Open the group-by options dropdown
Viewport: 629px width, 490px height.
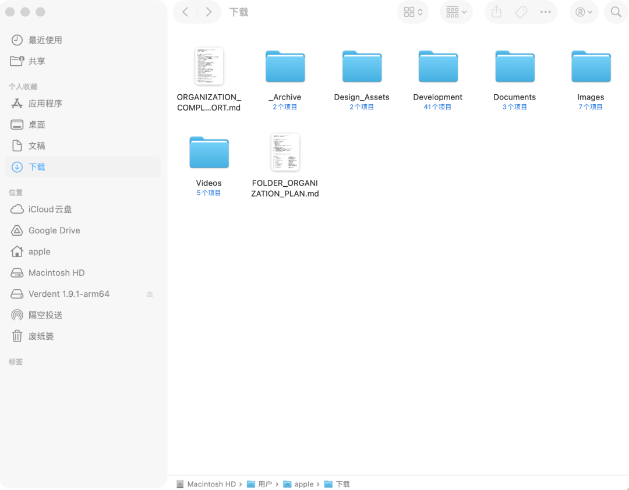[456, 12]
